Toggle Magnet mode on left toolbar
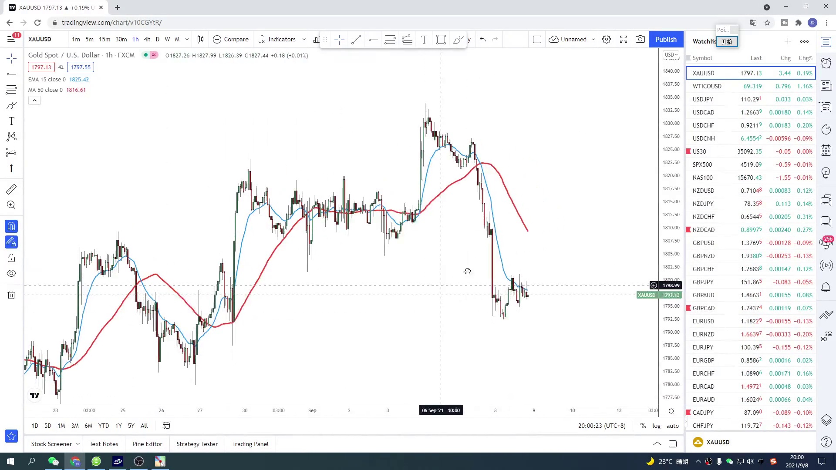The height and width of the screenshot is (470, 836). pyautogui.click(x=11, y=226)
